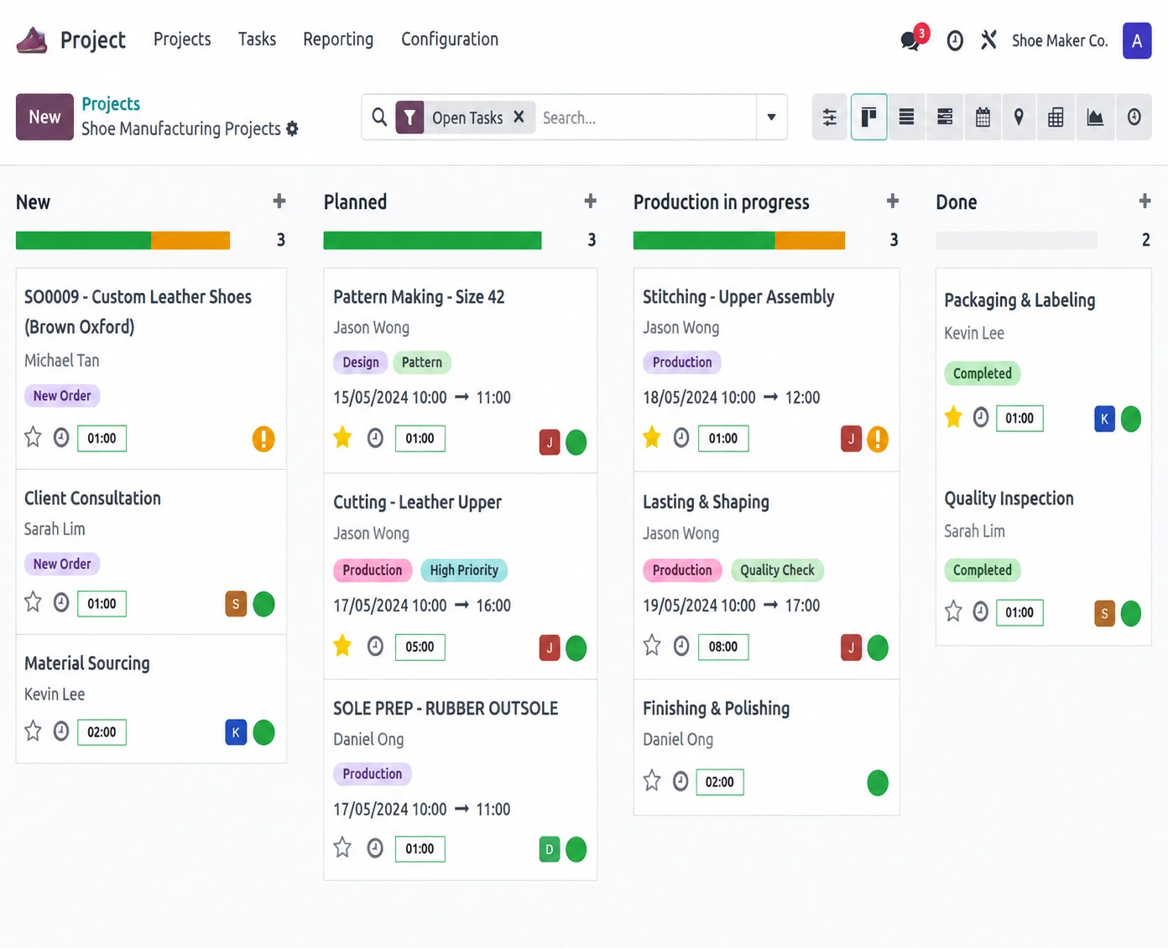Open the Map view

coord(1019,117)
